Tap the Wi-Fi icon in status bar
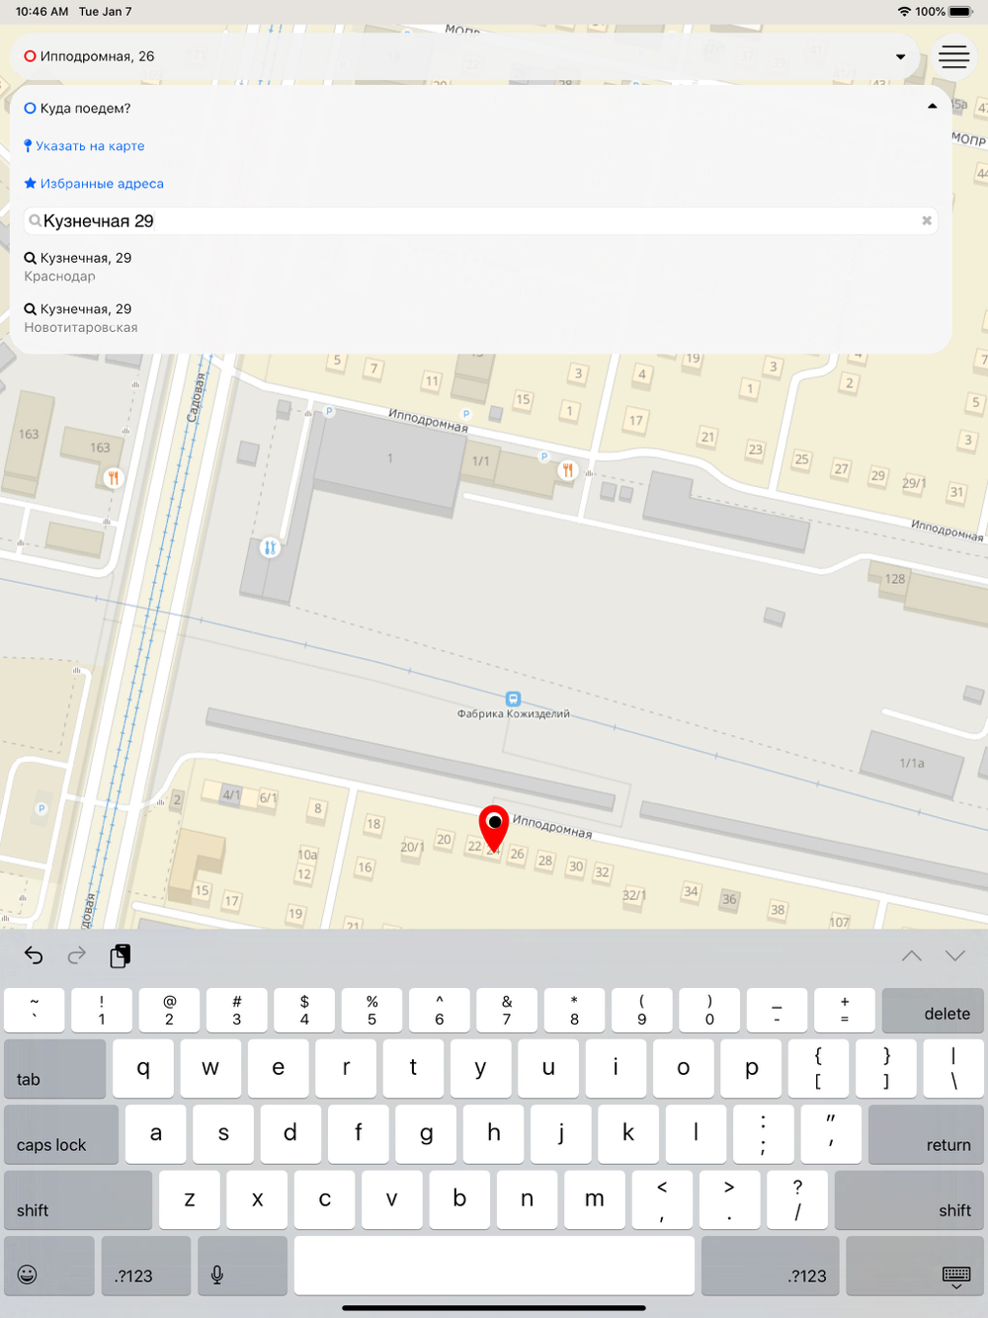 [x=904, y=12]
